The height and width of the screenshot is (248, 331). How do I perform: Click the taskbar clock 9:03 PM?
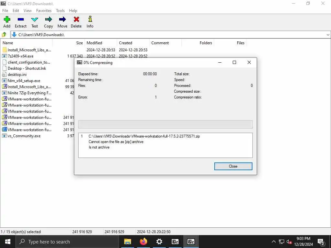point(303,239)
